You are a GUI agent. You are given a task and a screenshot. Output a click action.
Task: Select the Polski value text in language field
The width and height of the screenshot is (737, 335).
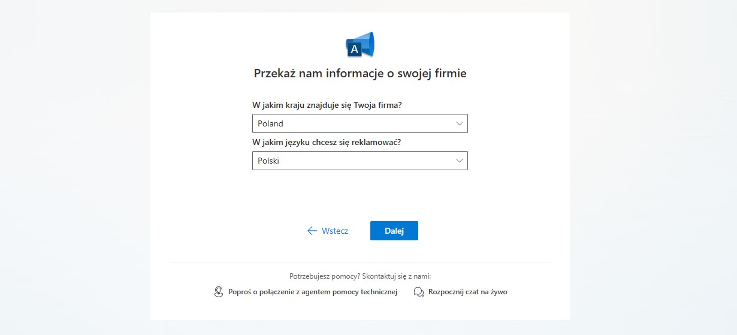[268, 161]
